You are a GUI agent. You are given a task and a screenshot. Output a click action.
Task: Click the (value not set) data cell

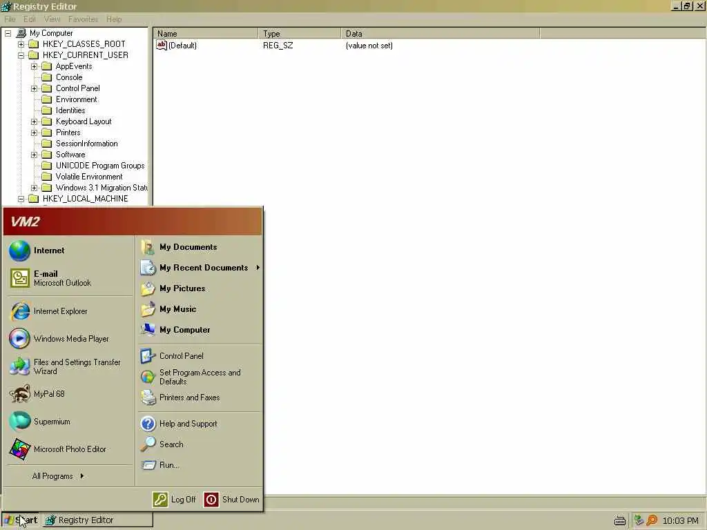click(369, 46)
